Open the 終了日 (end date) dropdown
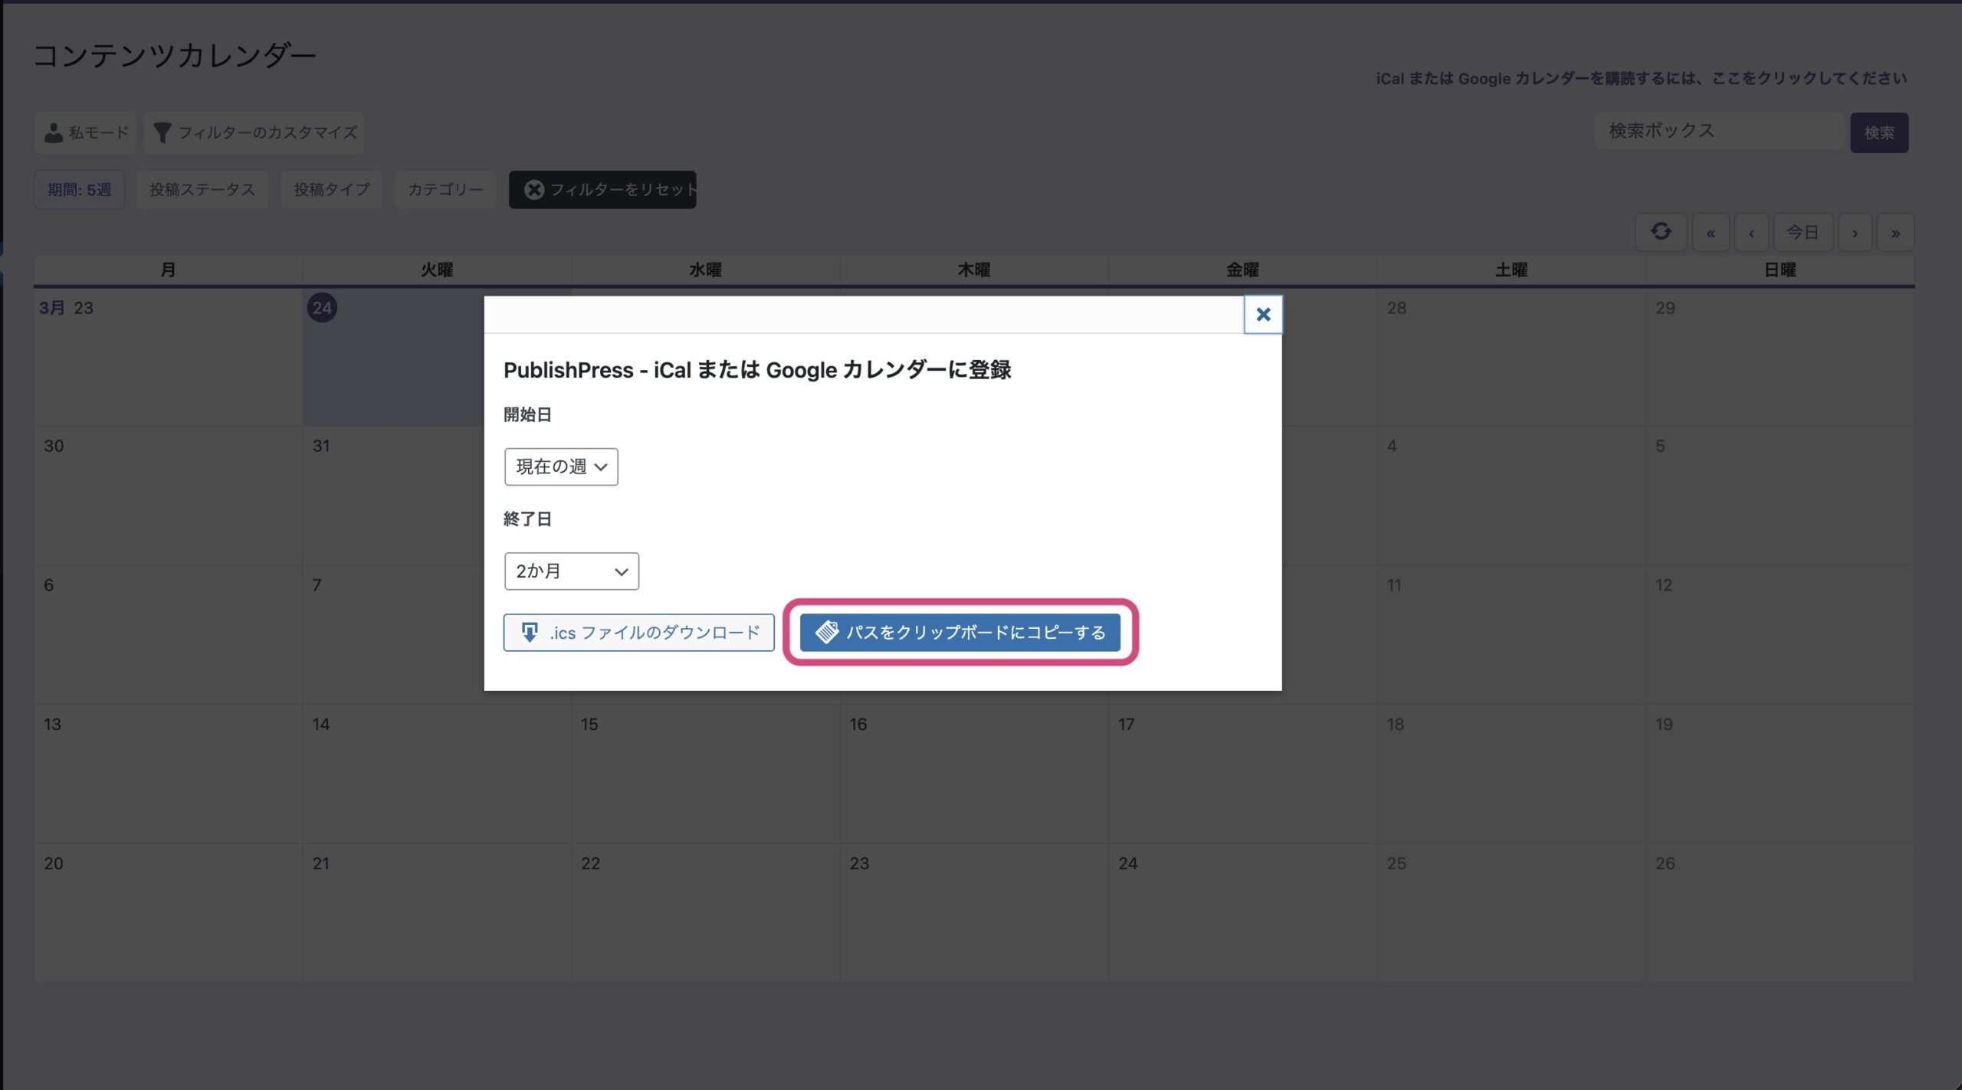Image resolution: width=1962 pixels, height=1090 pixels. coord(571,571)
